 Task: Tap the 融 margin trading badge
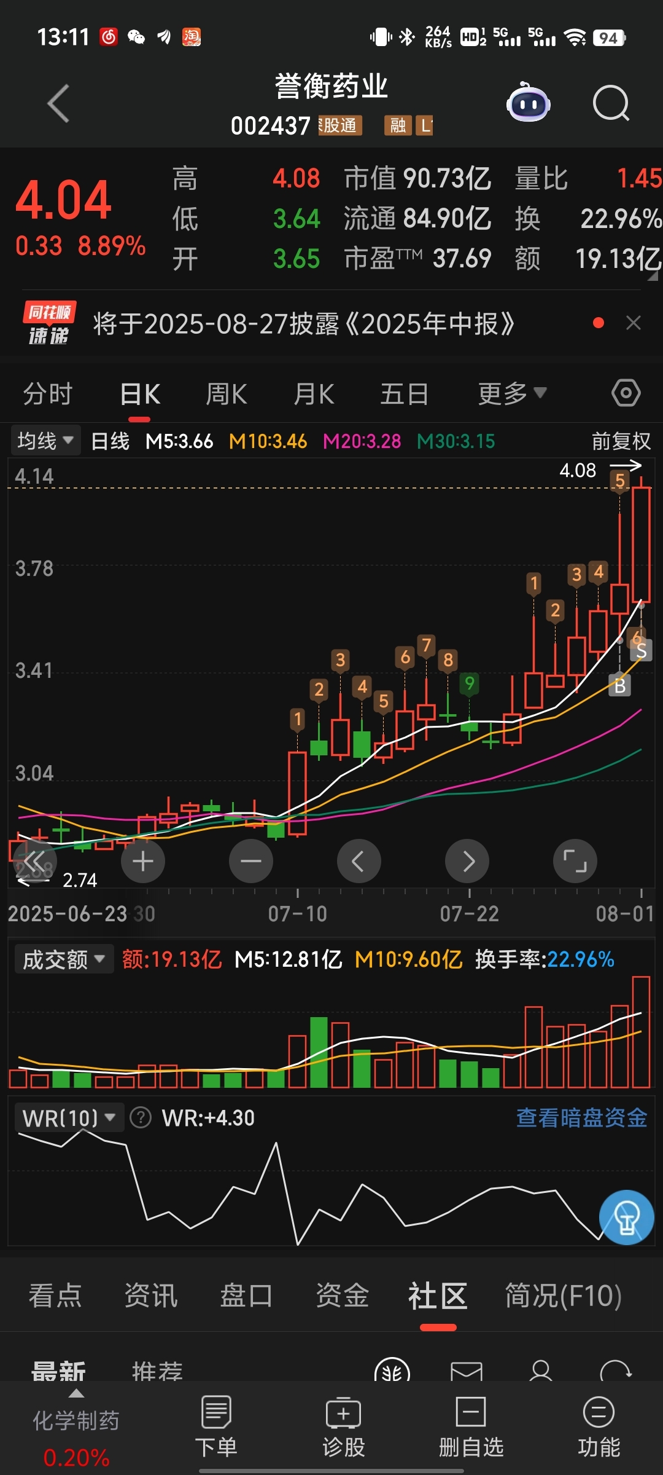tap(398, 125)
